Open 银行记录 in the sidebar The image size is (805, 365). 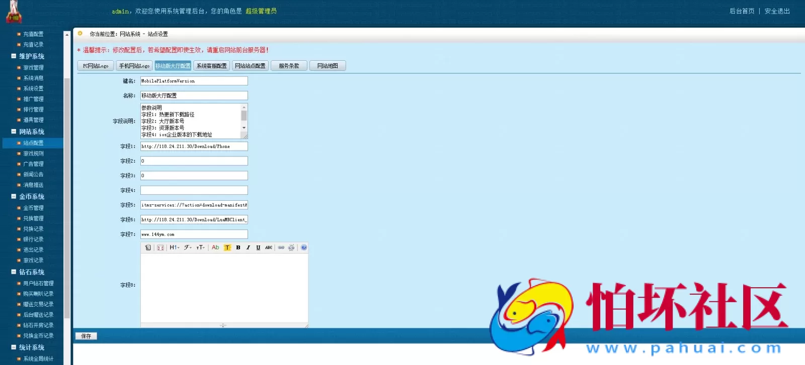point(33,239)
